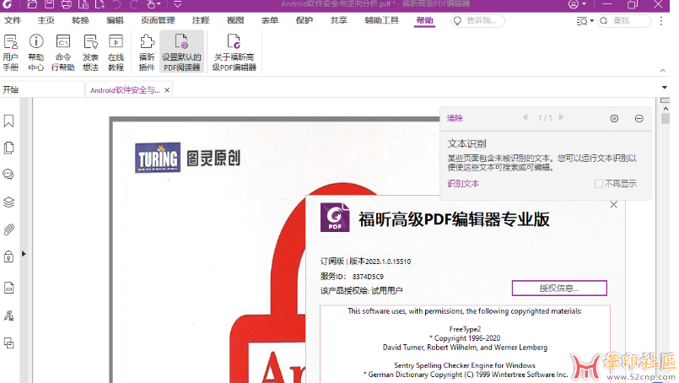Image resolution: width=679 pixels, height=383 pixels.
Task: Click the version text 2023.1.0.15510
Action: pos(388,262)
